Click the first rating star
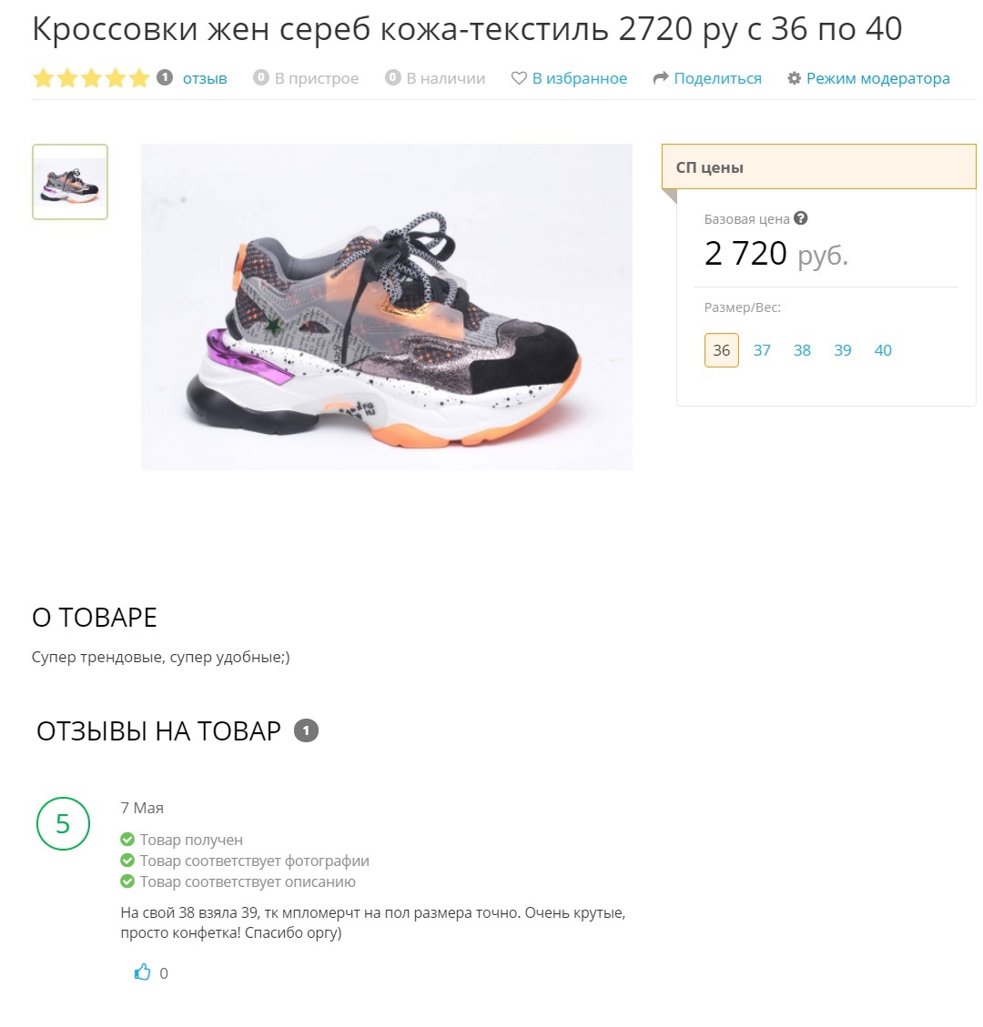The width and height of the screenshot is (983, 1027). click(44, 78)
